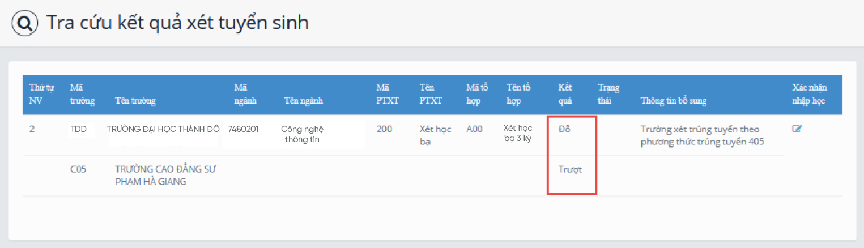
Task: Click the method code '200' cell
Action: click(384, 129)
